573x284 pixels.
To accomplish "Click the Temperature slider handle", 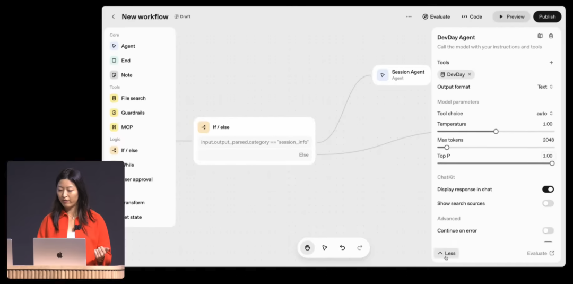I will pyautogui.click(x=496, y=131).
